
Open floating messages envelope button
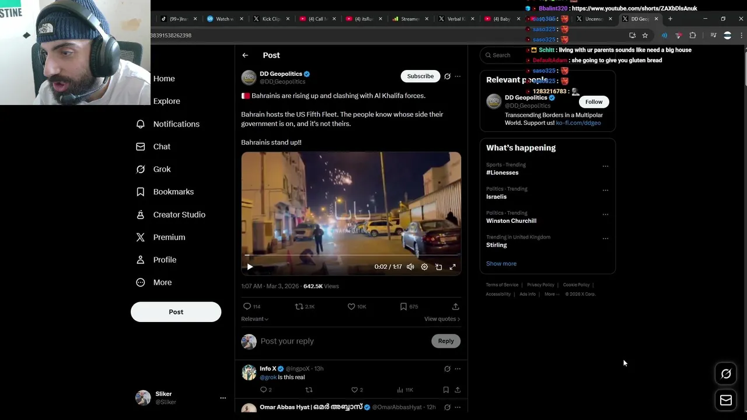(x=726, y=400)
